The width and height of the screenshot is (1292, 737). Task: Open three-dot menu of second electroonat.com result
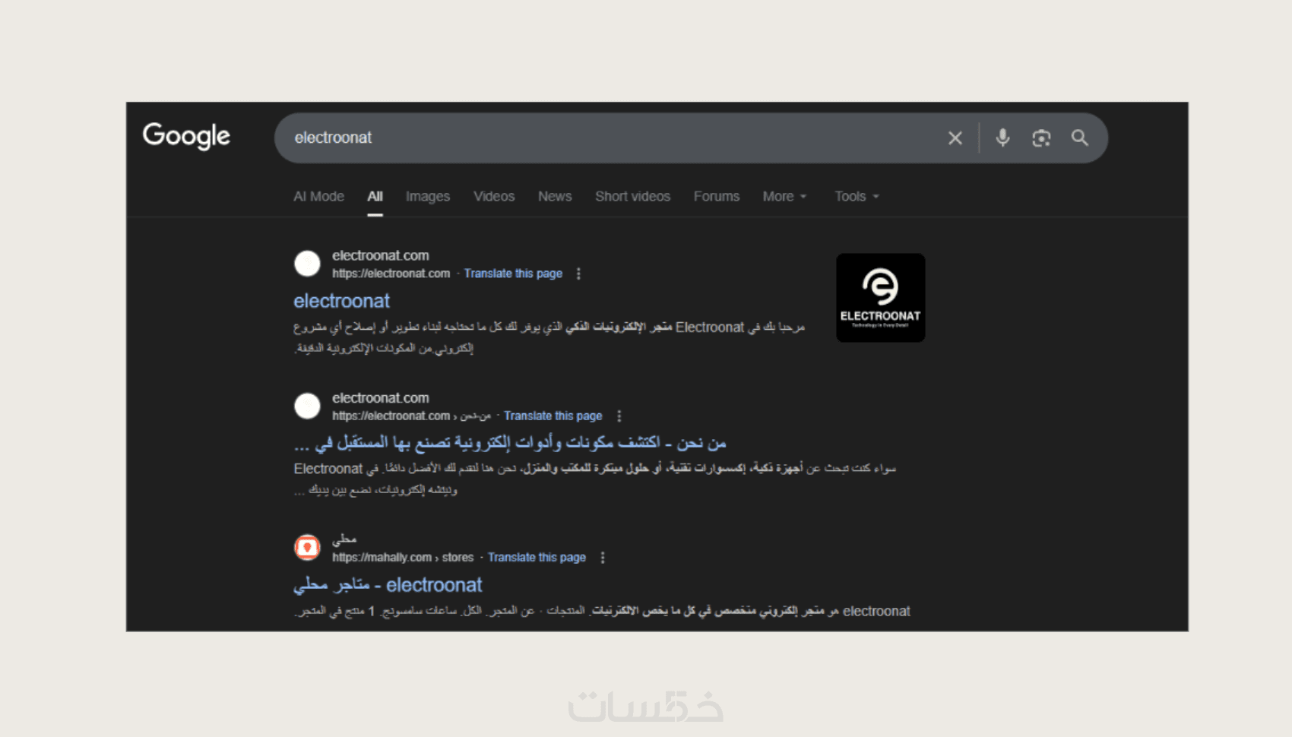(619, 416)
